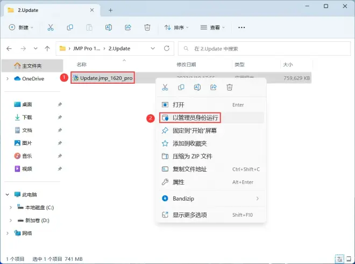Expand the 新加卷 (D:) node
355x264 pixels.
pyautogui.click(x=11, y=220)
